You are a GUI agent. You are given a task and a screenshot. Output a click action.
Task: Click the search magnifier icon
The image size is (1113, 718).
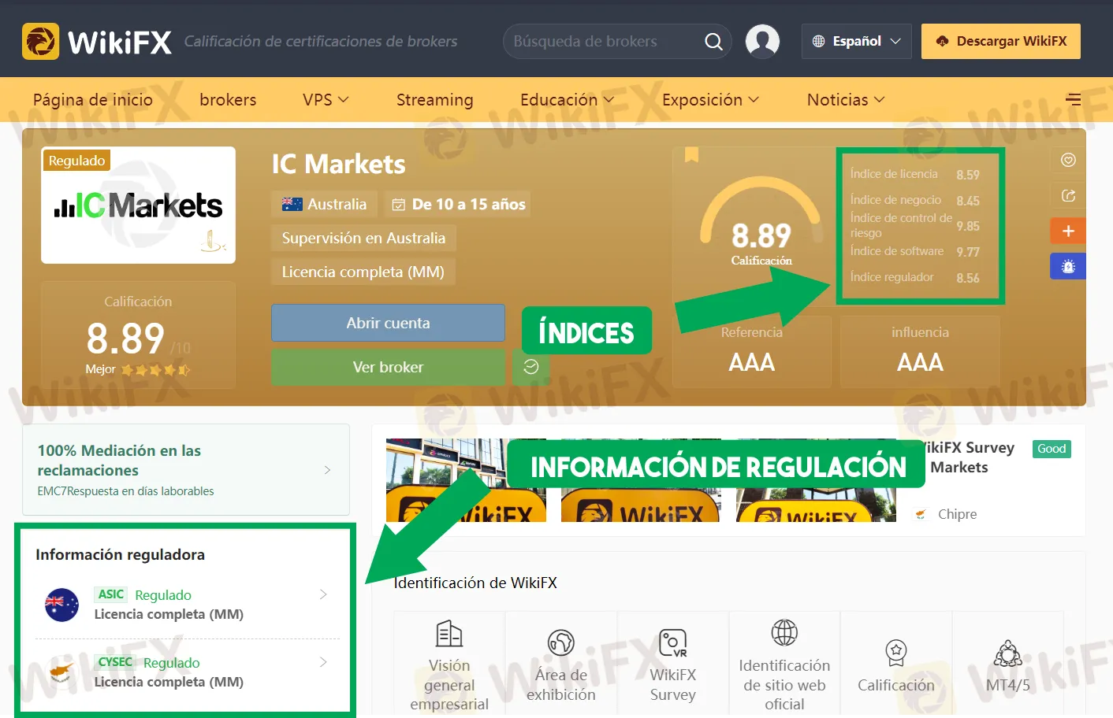coord(713,42)
